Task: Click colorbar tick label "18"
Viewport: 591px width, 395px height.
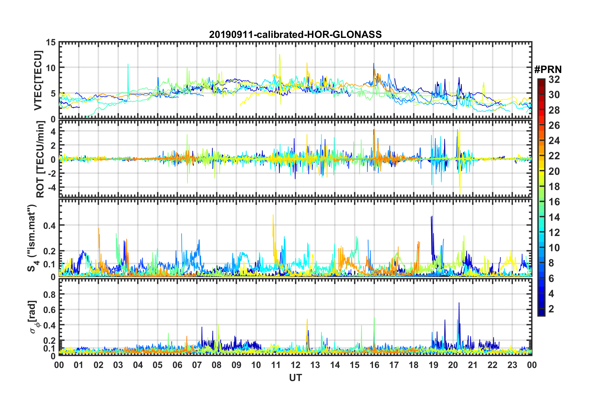Action: coord(554,187)
